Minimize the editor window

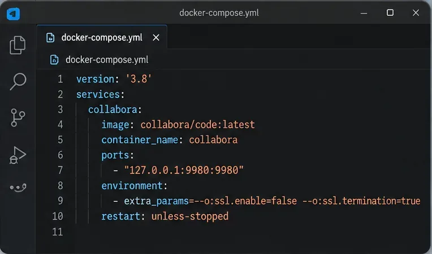364,13
